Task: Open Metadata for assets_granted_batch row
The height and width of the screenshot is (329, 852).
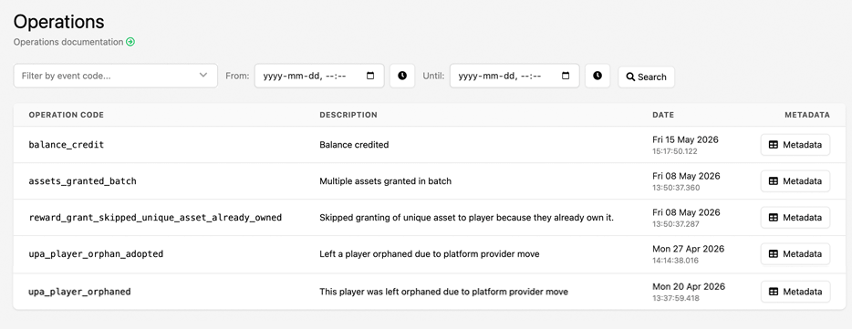Action: (x=795, y=181)
